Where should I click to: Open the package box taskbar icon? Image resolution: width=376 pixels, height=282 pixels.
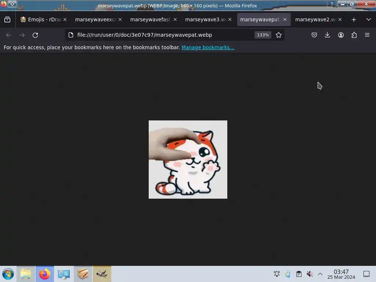[x=83, y=274]
